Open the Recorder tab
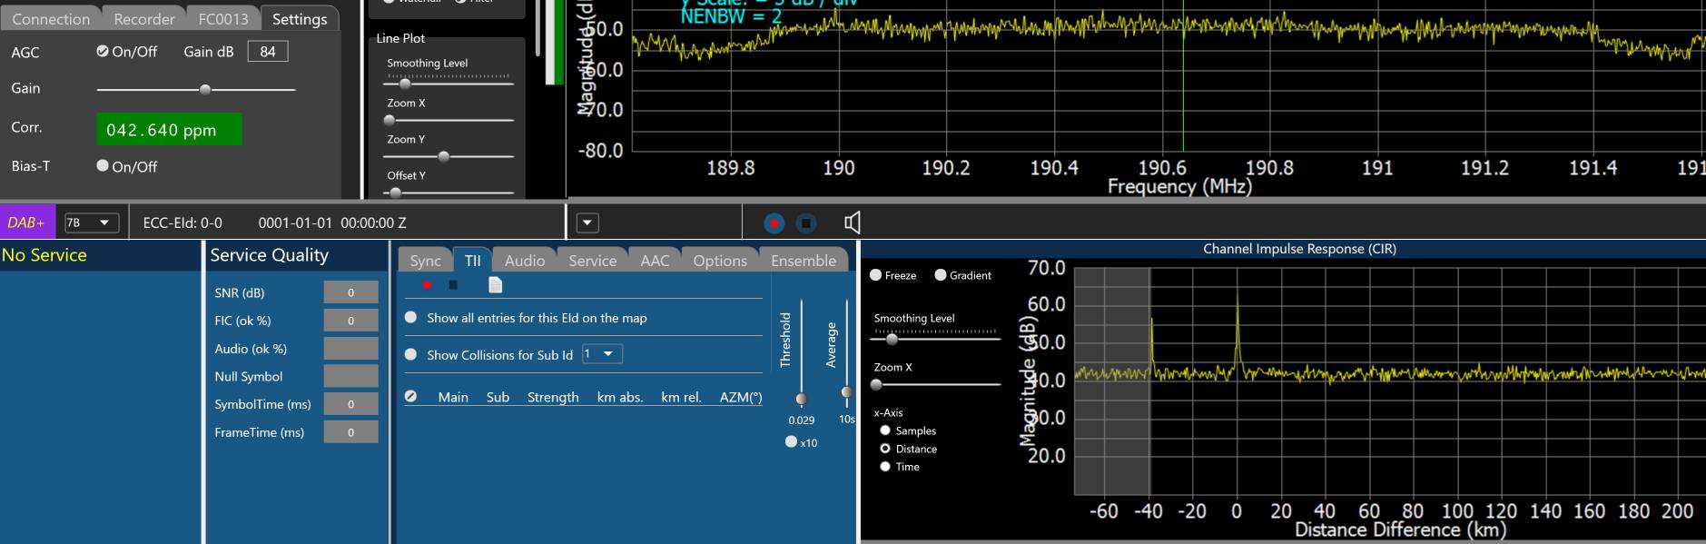Viewport: 1706px width, 544px height. pyautogui.click(x=143, y=19)
